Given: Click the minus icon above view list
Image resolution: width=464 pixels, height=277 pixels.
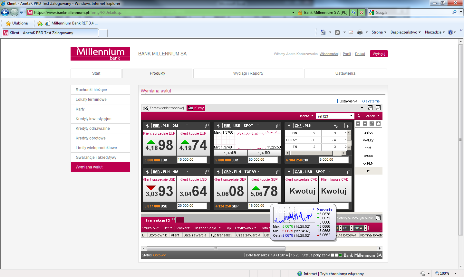Looking at the screenshot, I should [365, 124].
